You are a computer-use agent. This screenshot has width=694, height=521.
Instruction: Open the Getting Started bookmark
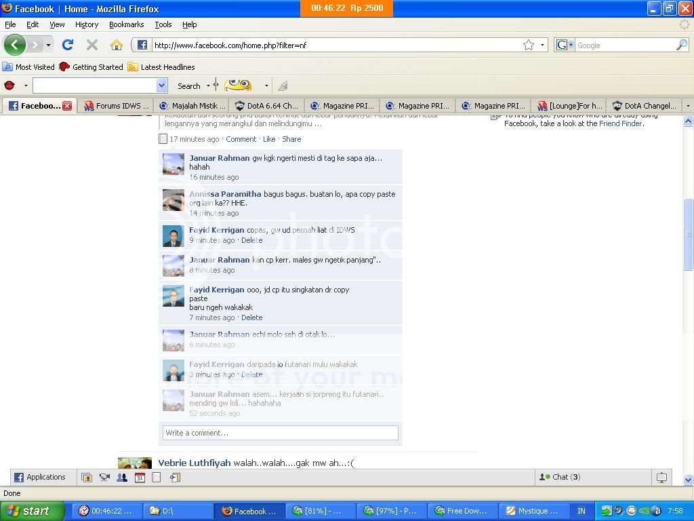click(91, 67)
